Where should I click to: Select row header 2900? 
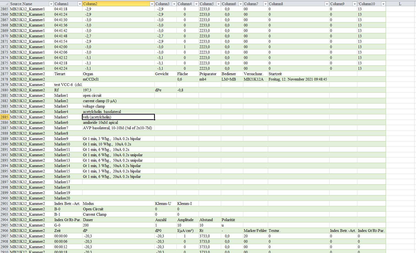click(x=5, y=198)
